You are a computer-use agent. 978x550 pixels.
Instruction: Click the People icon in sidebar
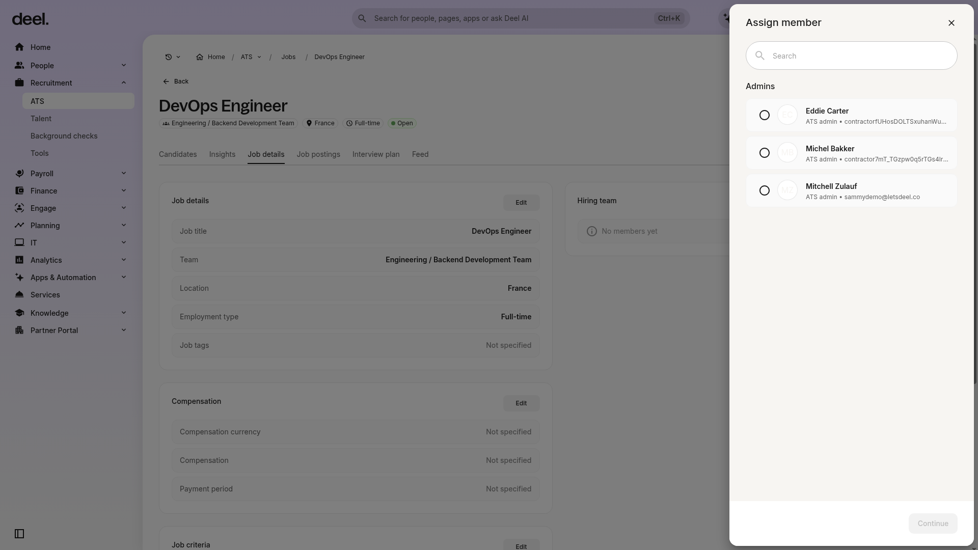pos(19,65)
